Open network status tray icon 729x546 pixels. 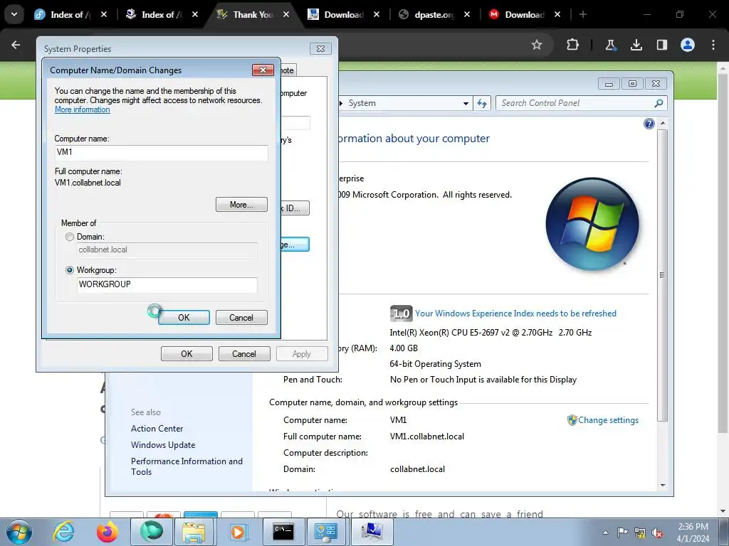[640, 532]
